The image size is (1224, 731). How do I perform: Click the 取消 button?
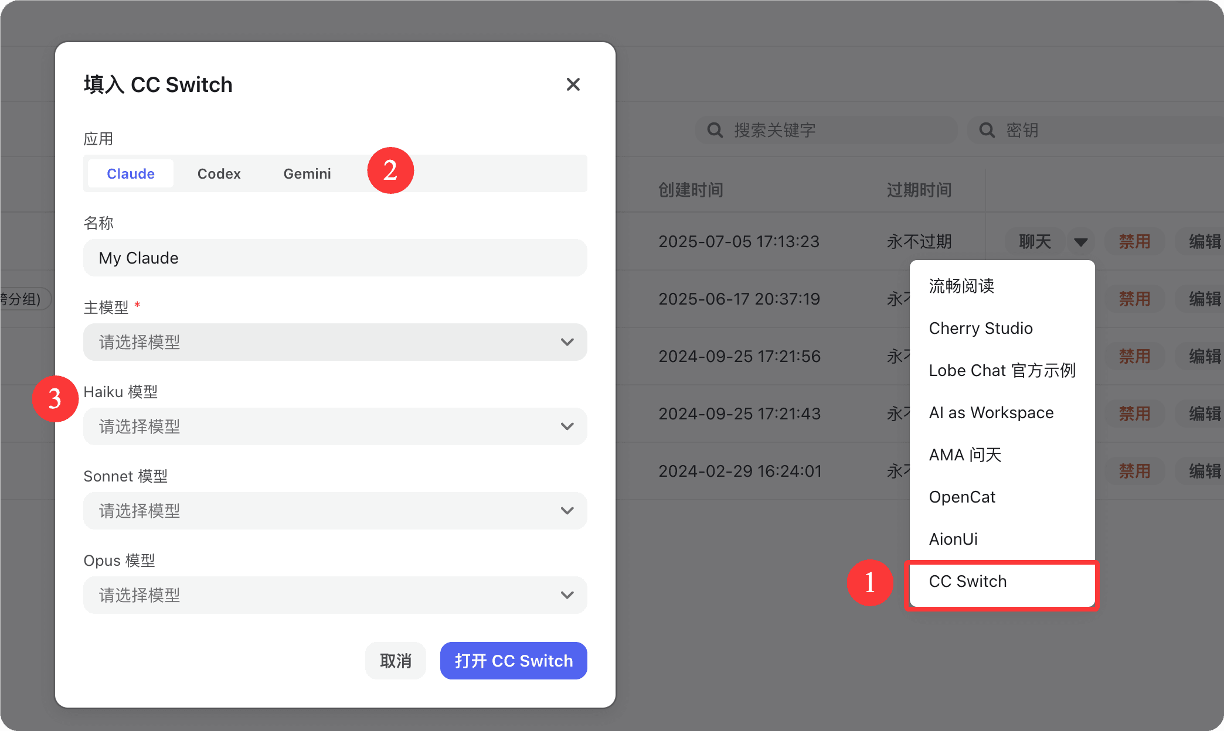[395, 660]
